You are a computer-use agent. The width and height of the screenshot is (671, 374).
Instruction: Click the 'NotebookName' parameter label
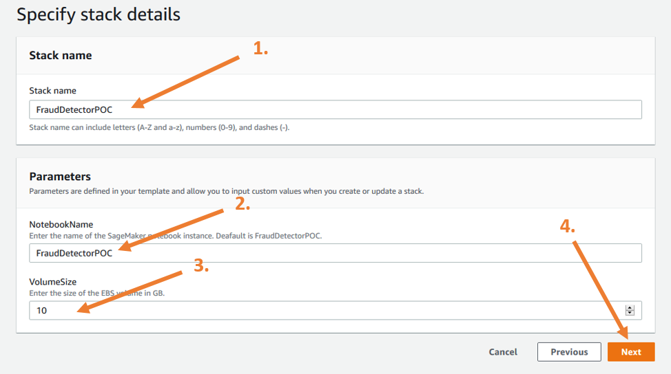coord(61,224)
